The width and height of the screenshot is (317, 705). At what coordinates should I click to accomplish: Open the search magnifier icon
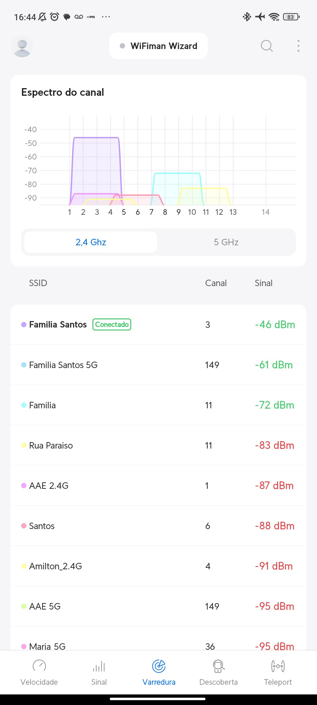pos(267,46)
